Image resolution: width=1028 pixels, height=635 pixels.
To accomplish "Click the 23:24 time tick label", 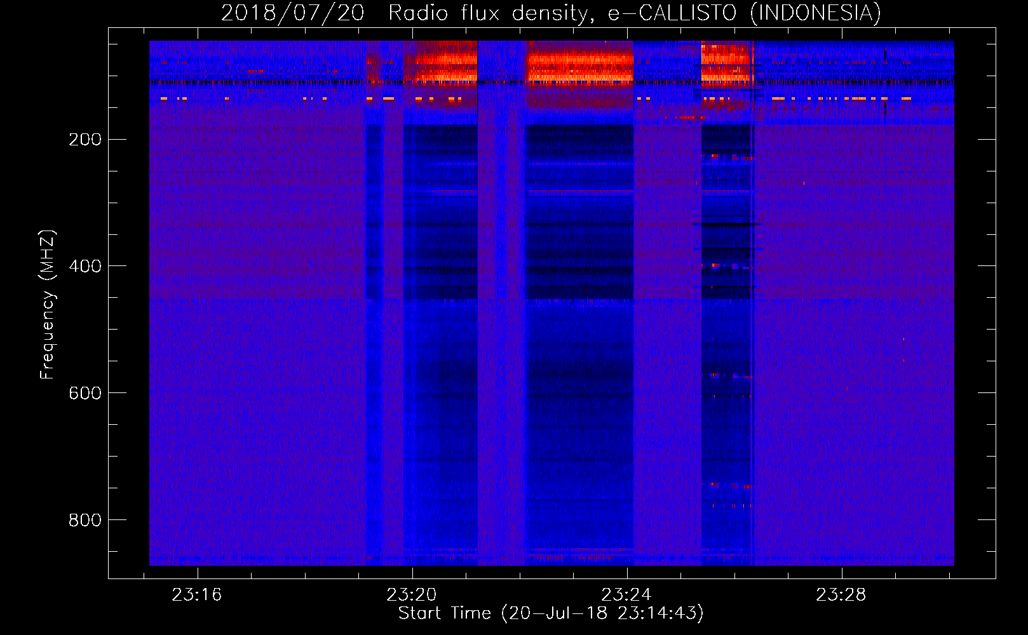I will [x=626, y=595].
